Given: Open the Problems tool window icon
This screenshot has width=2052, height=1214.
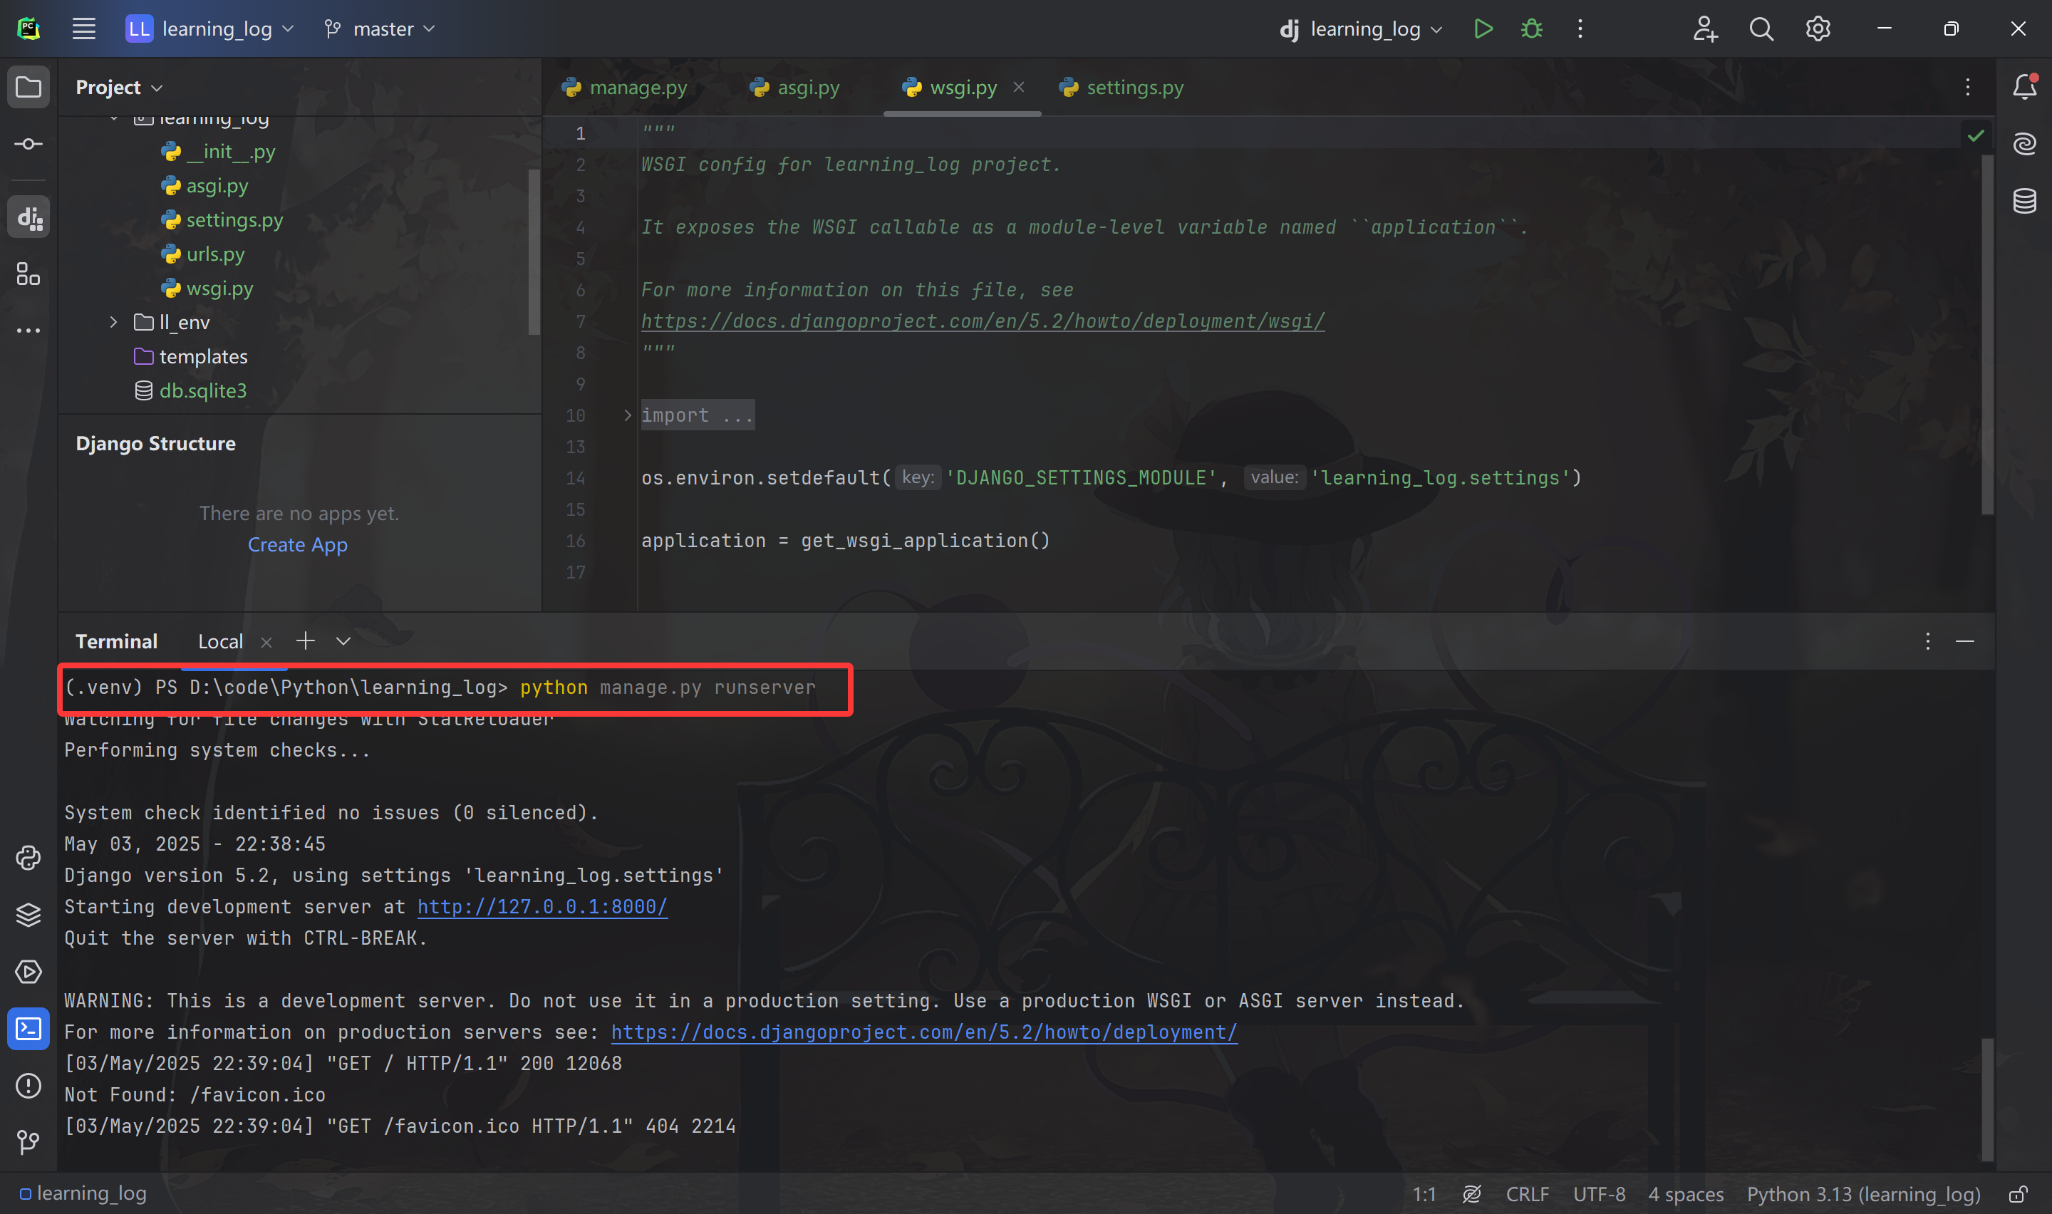Looking at the screenshot, I should click(x=28, y=1086).
